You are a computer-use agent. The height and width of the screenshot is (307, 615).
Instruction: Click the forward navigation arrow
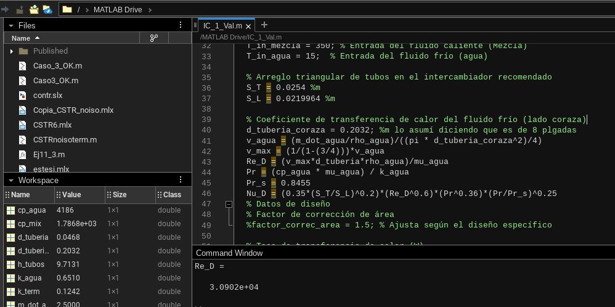[5, 9]
